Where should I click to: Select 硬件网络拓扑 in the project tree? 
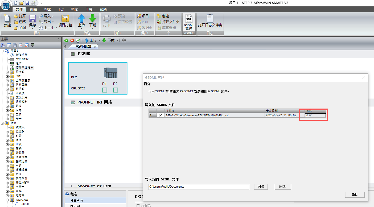point(24,68)
